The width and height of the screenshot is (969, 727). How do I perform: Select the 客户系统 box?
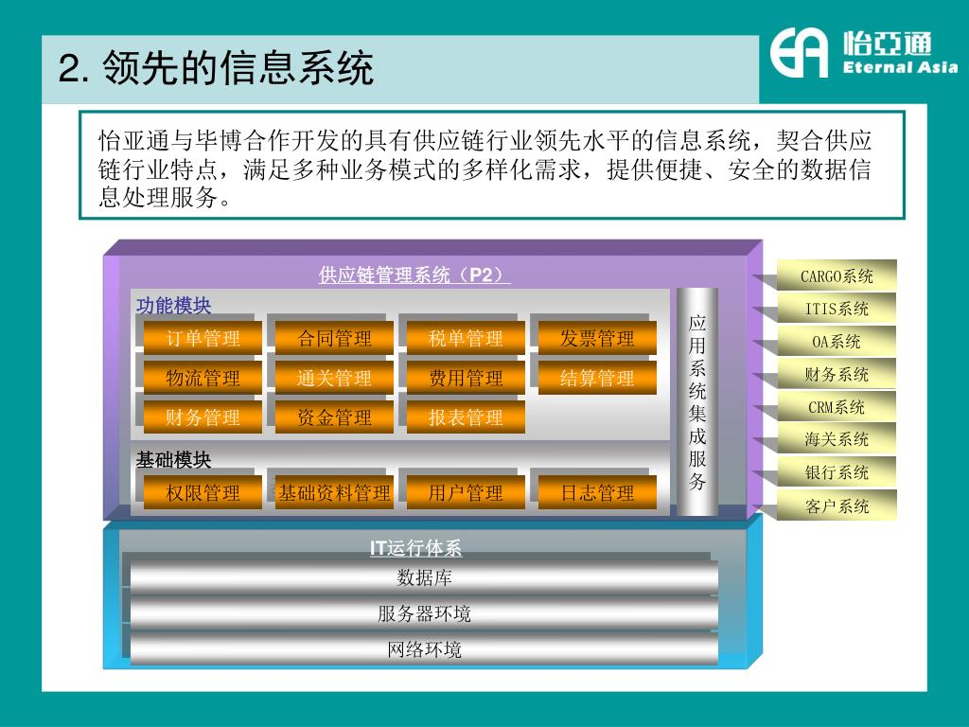[837, 506]
